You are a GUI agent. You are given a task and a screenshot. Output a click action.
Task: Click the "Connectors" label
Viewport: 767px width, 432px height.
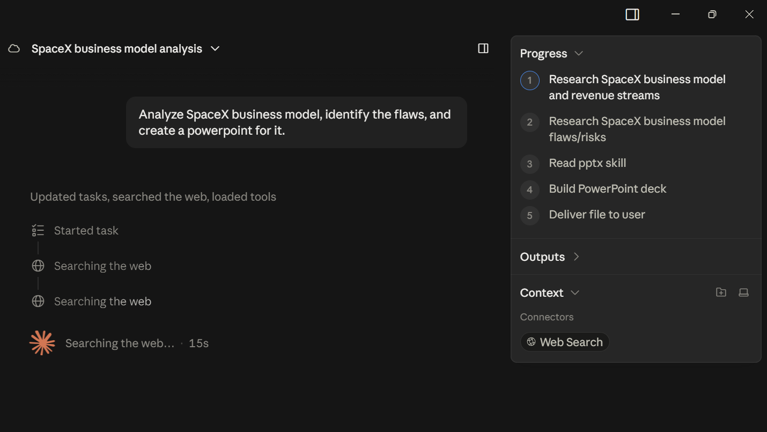point(547,317)
